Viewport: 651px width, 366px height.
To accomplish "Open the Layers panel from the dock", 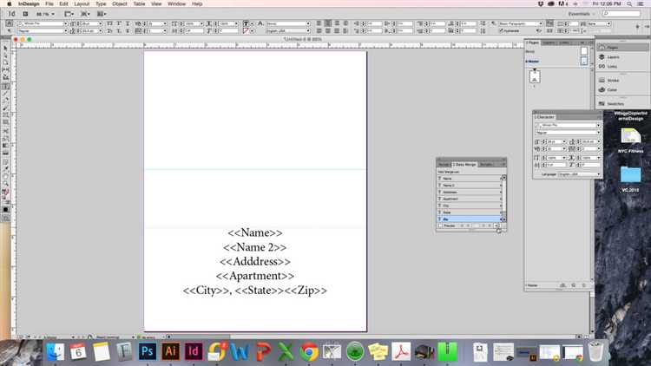I will click(622, 57).
